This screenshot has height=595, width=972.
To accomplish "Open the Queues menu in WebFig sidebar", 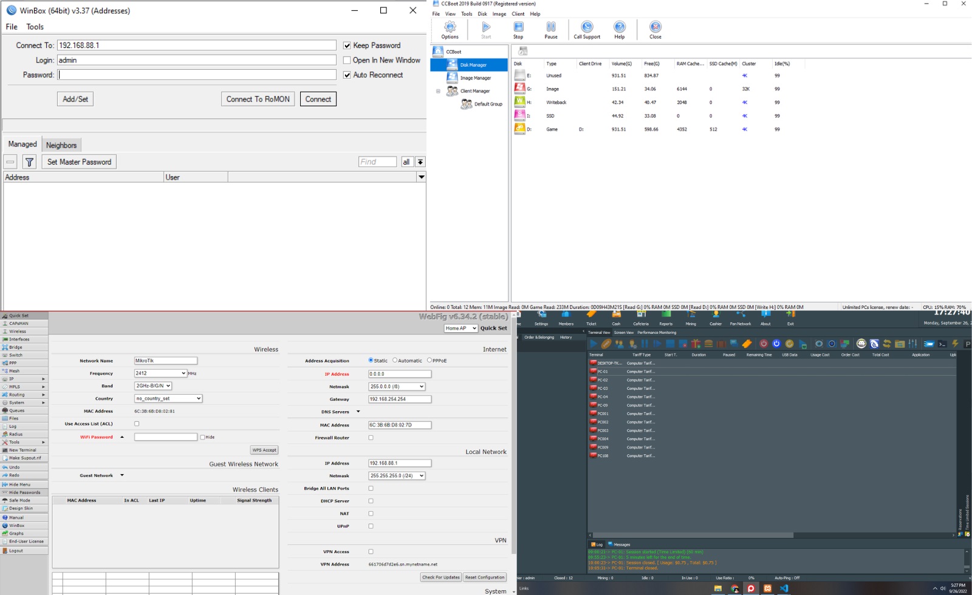I will coord(17,410).
